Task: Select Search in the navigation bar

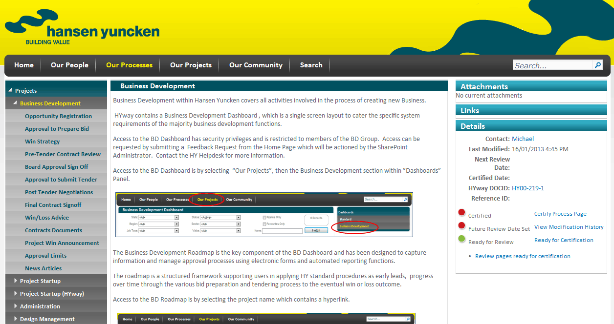Action: [x=311, y=65]
